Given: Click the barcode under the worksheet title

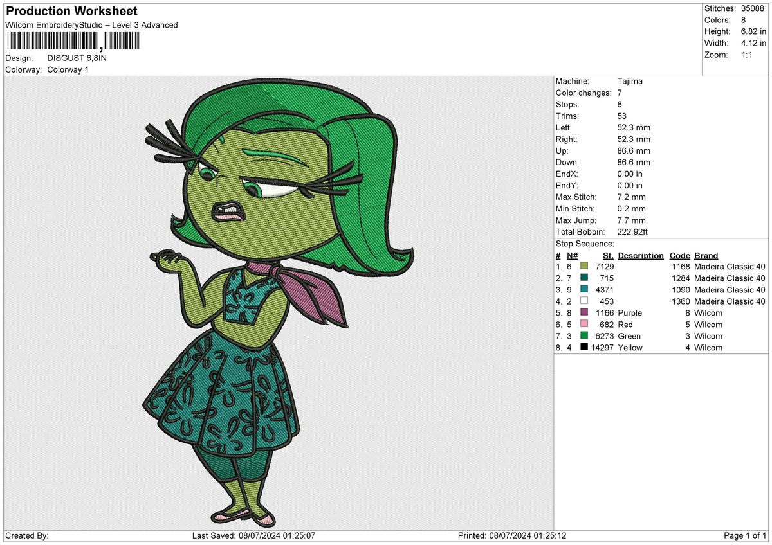Looking at the screenshot, I should [x=73, y=42].
